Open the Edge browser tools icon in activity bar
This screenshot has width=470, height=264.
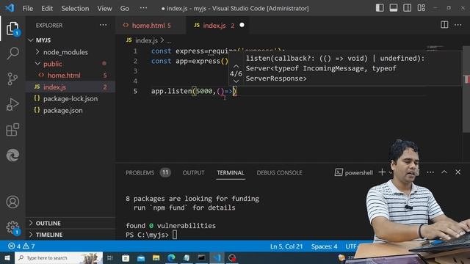point(12,155)
